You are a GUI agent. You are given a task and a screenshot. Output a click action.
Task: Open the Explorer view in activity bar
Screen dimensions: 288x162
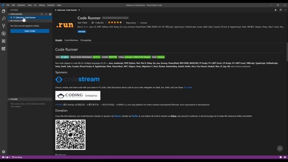pyautogui.click(x=4, y=11)
